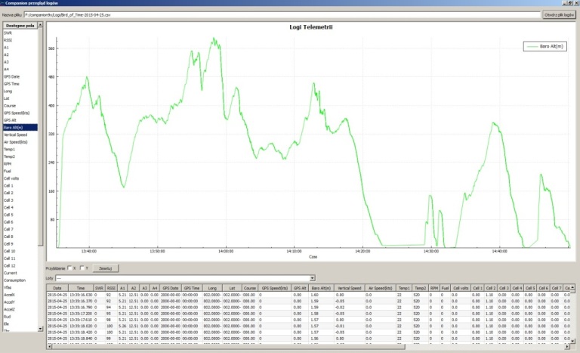Viewport: 580px width, 353px height.
Task: Click the 'Otwórz plik logów' button
Action: coord(559,15)
